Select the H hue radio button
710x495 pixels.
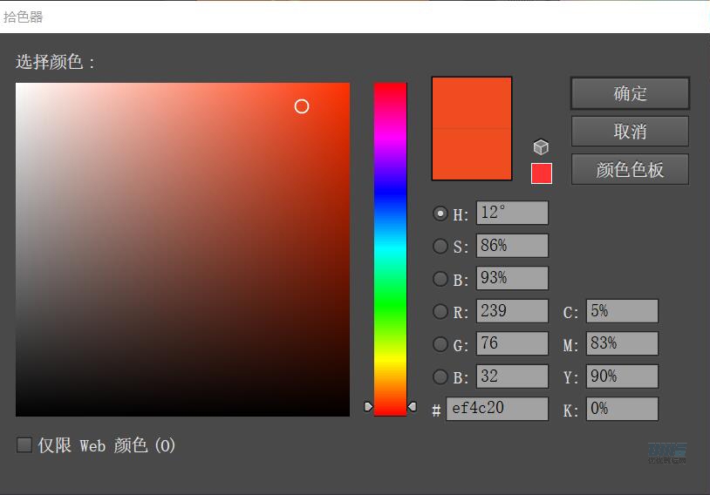coord(440,214)
